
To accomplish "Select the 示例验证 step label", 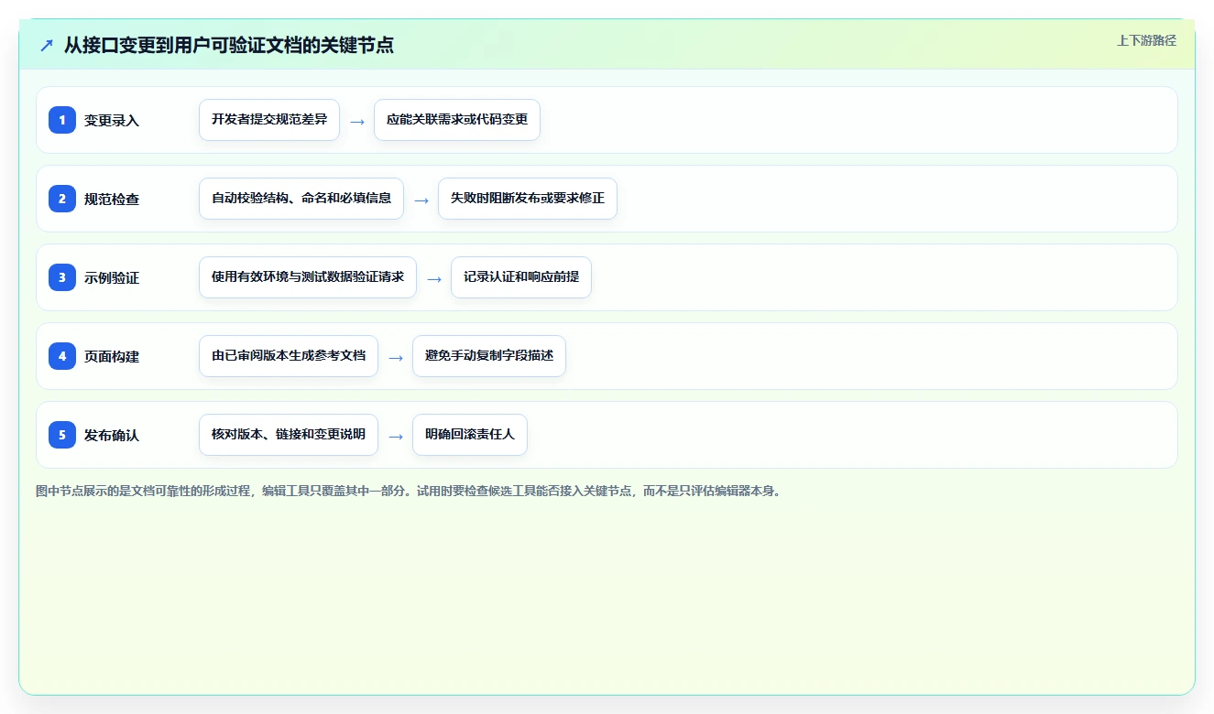I will tap(112, 277).
